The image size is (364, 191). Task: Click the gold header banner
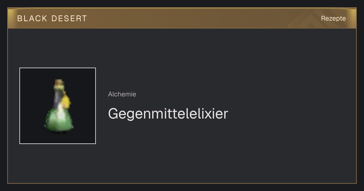(182, 18)
